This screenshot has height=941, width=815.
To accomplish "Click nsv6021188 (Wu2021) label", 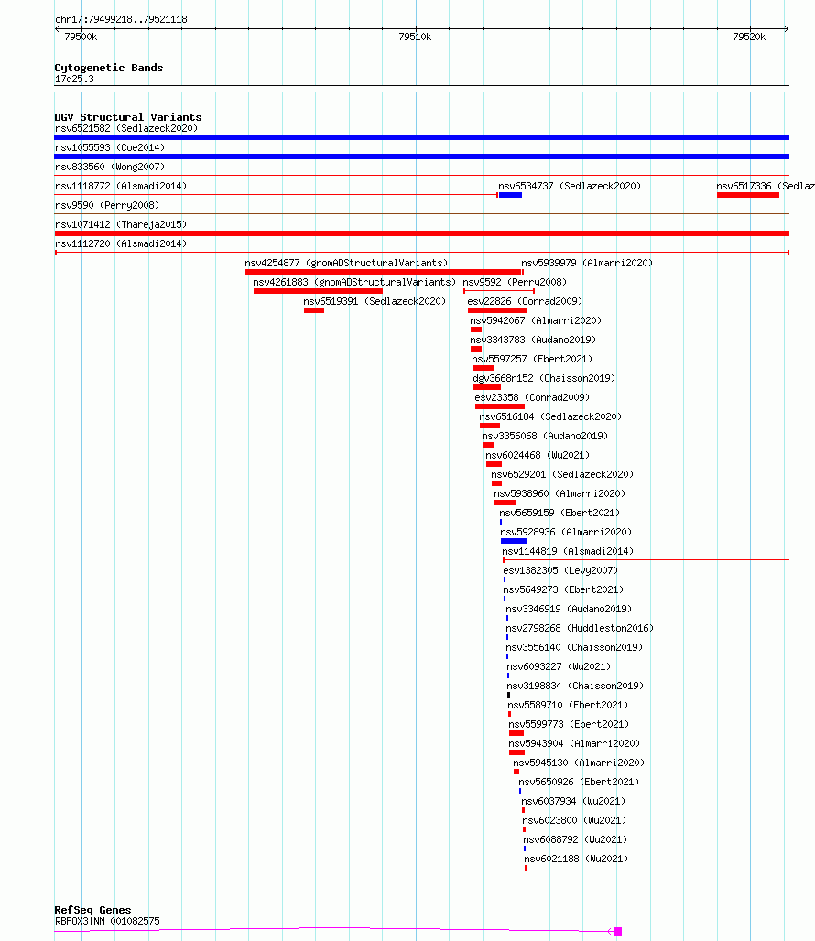I will [x=576, y=858].
